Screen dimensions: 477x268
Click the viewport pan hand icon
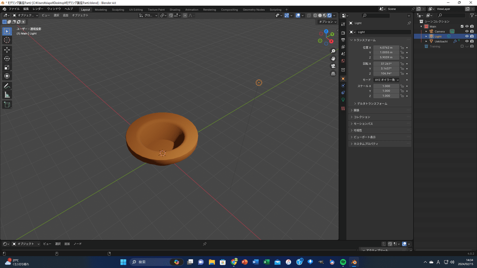point(333,59)
